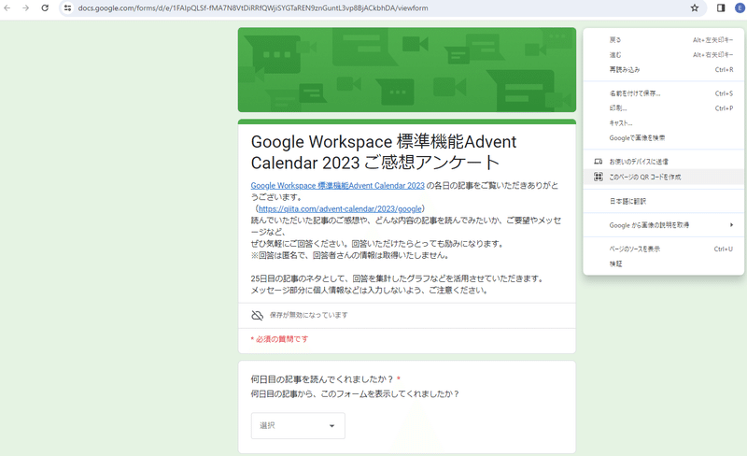Open the browser side panel icon
This screenshot has height=456, width=747.
pyautogui.click(x=721, y=8)
